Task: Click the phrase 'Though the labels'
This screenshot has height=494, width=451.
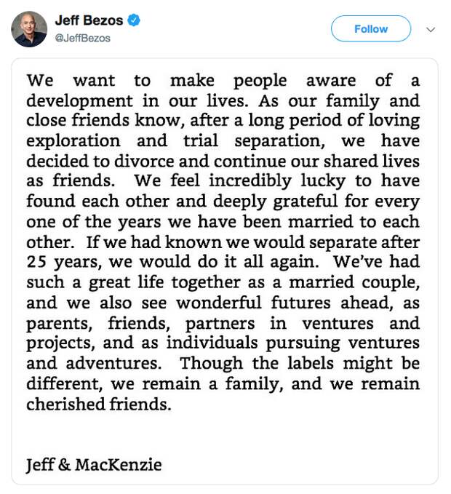Action: point(257,364)
